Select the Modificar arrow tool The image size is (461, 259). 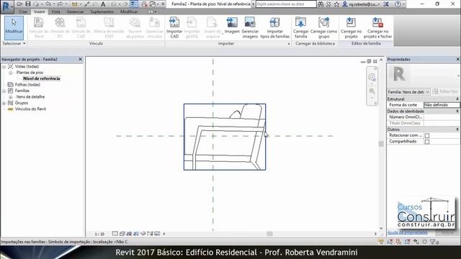(x=14, y=27)
